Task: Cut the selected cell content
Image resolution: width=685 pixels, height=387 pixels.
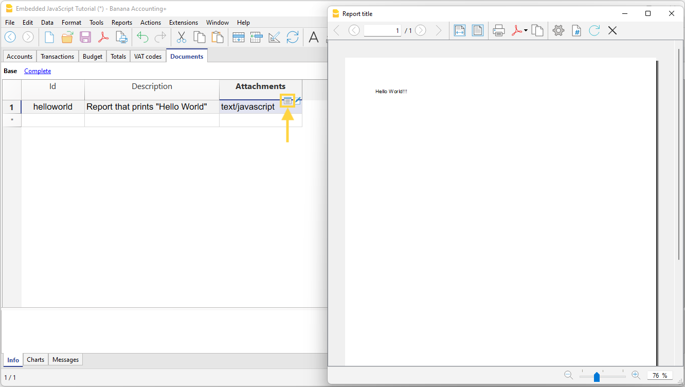Action: point(181,37)
